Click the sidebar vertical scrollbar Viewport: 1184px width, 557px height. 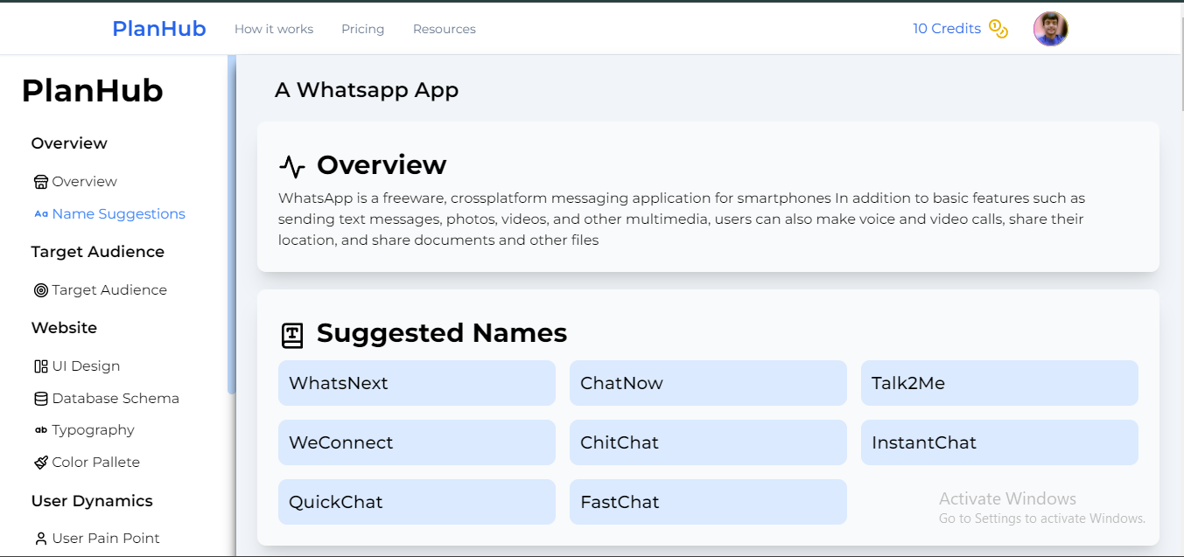pyautogui.click(x=232, y=225)
